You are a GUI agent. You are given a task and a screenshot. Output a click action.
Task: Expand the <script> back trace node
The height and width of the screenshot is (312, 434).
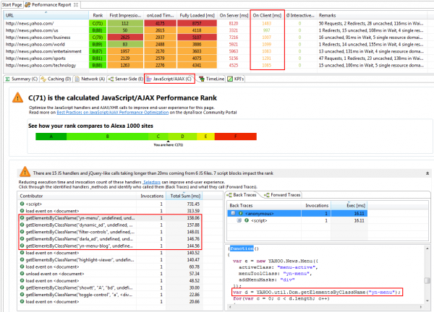[x=239, y=220]
